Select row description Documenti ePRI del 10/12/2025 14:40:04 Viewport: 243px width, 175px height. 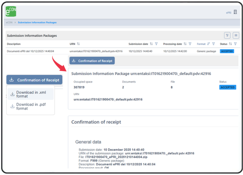point(31,51)
